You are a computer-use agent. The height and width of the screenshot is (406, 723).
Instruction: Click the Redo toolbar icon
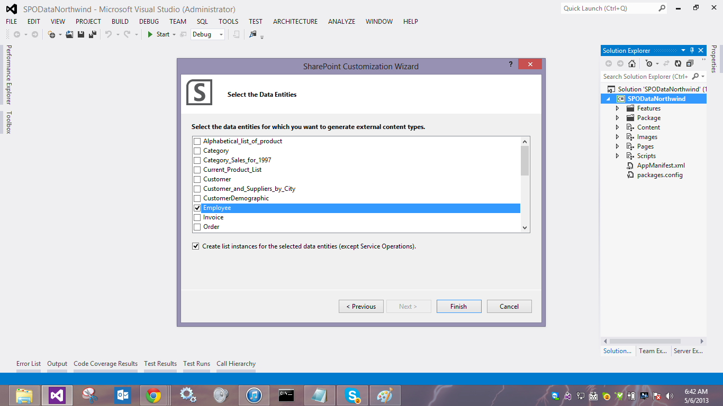(x=127, y=34)
